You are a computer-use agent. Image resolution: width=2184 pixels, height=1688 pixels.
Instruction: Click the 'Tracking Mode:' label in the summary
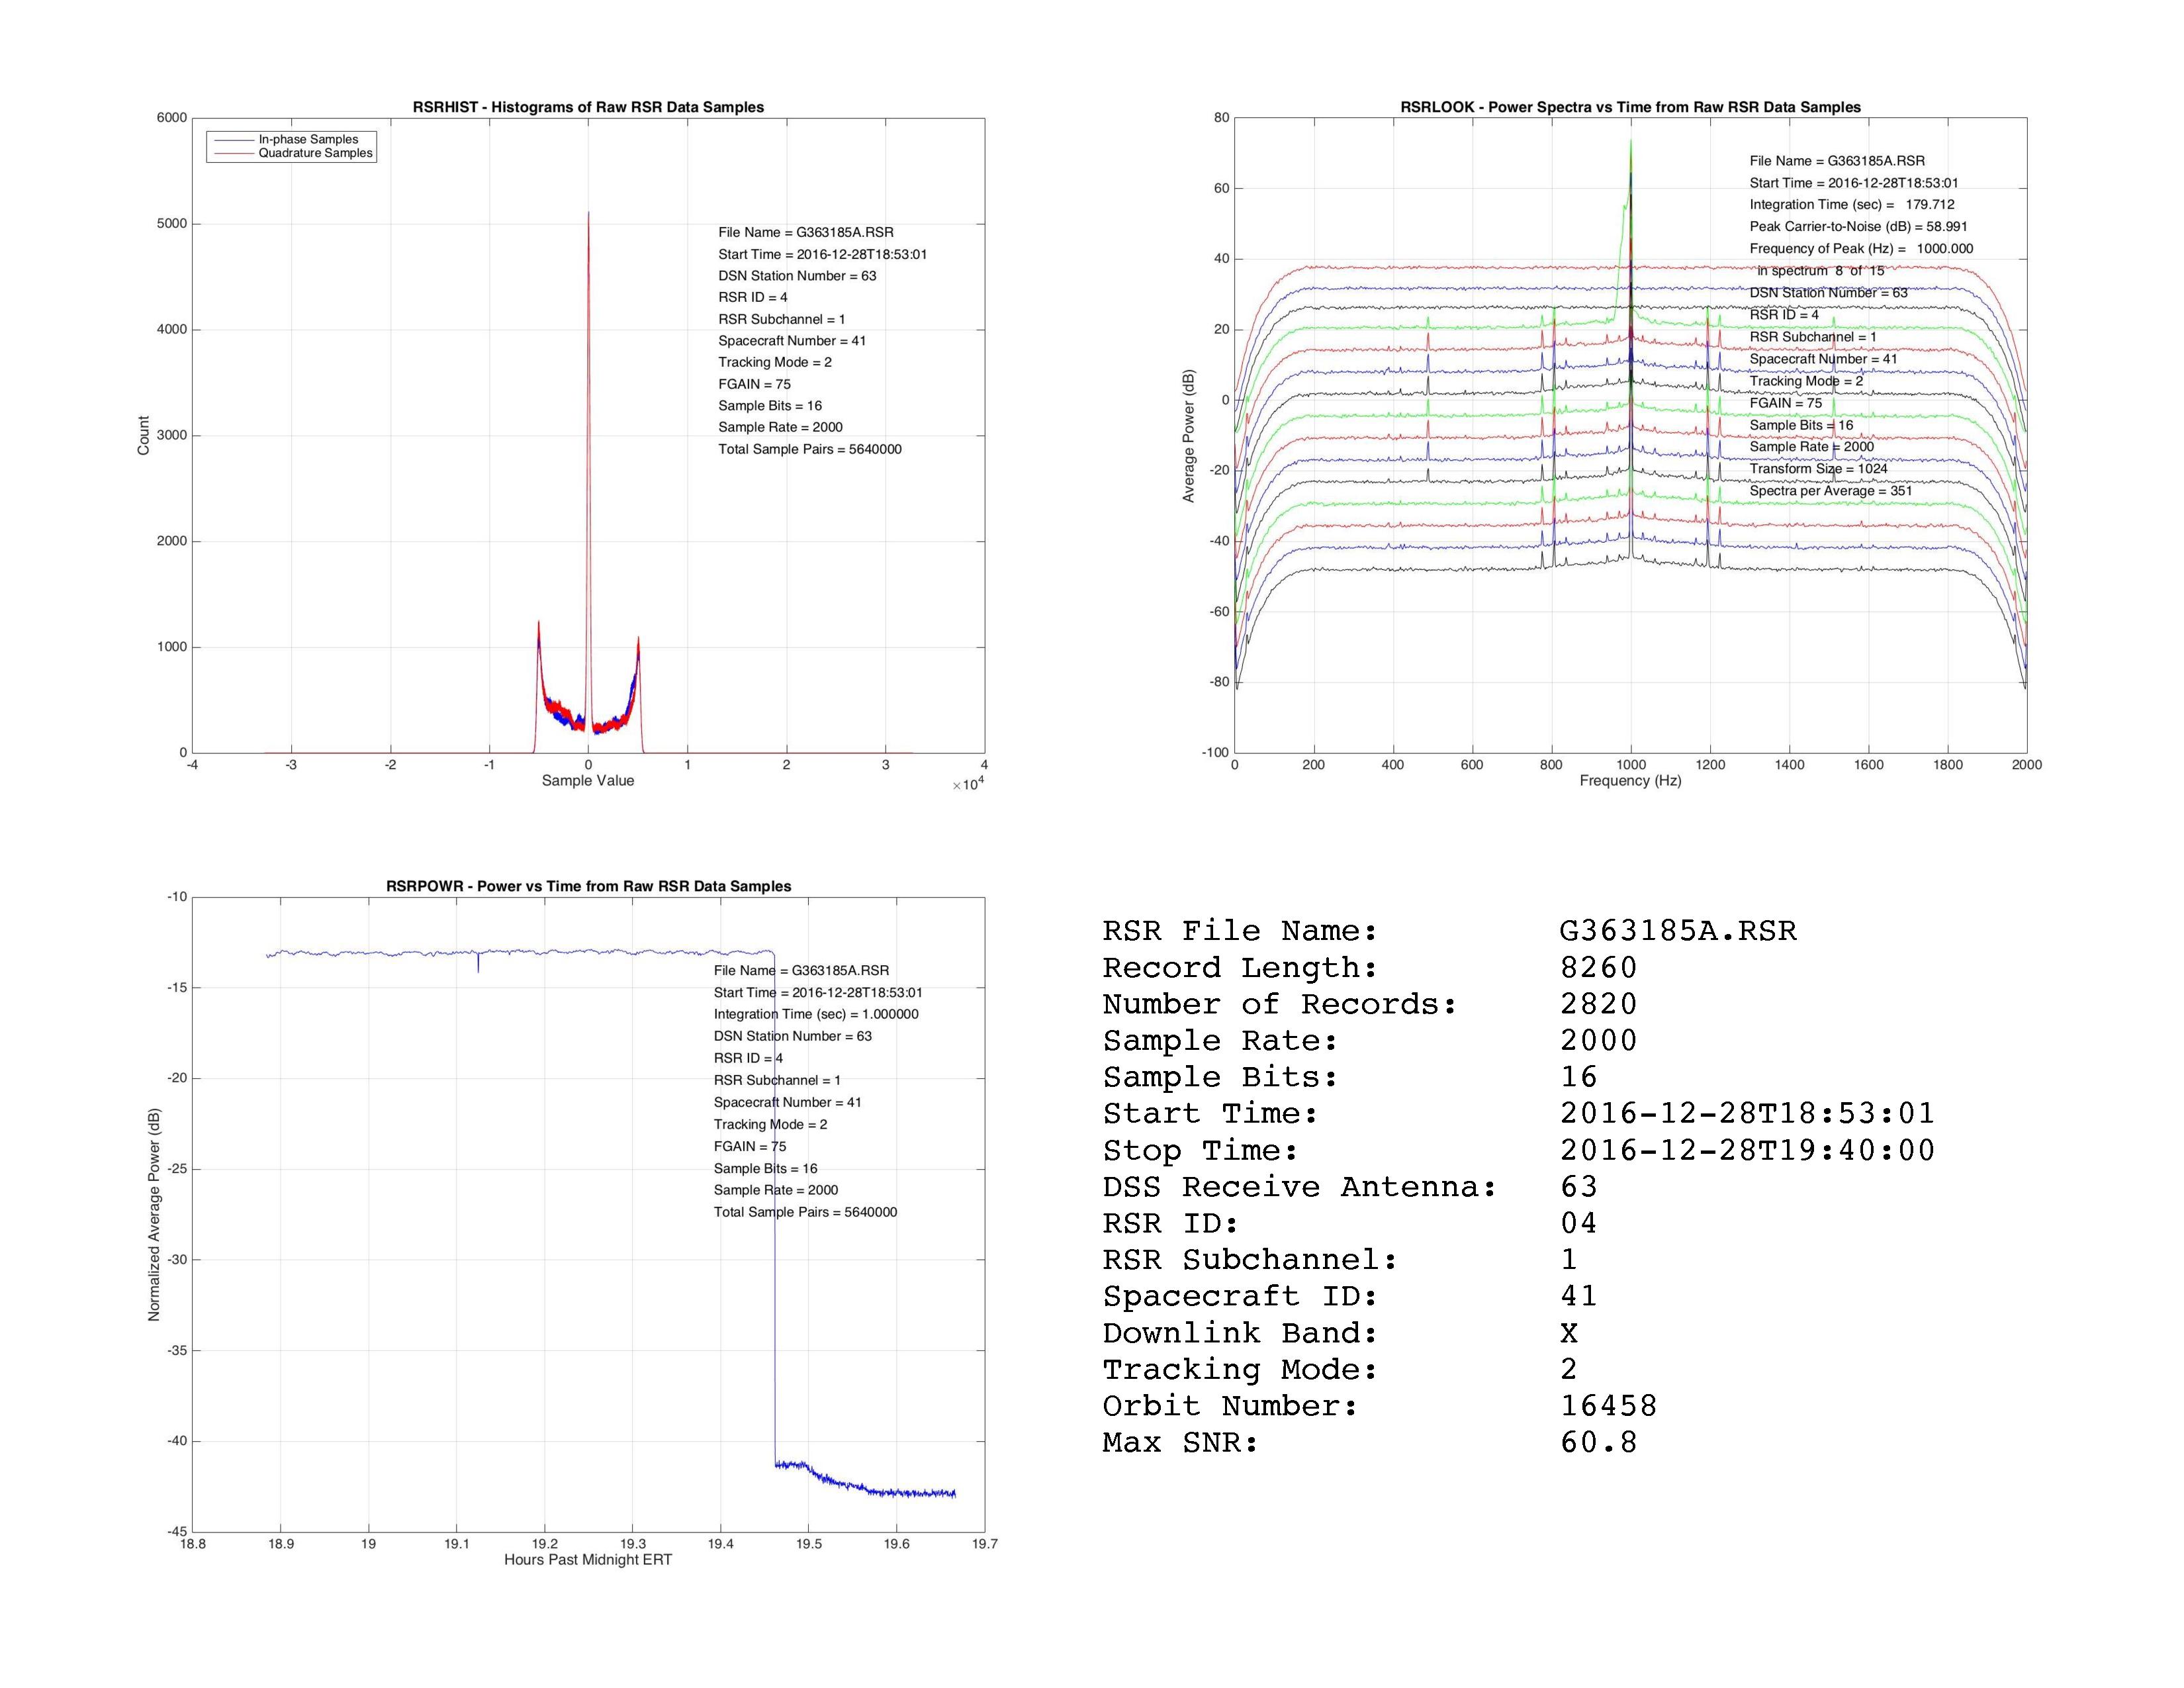point(1240,1369)
